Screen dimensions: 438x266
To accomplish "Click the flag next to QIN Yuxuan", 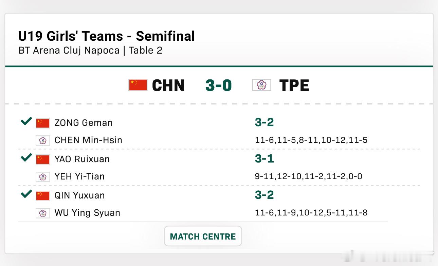I will pyautogui.click(x=43, y=195).
